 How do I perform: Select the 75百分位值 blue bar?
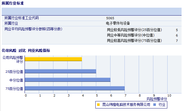[75, 88]
